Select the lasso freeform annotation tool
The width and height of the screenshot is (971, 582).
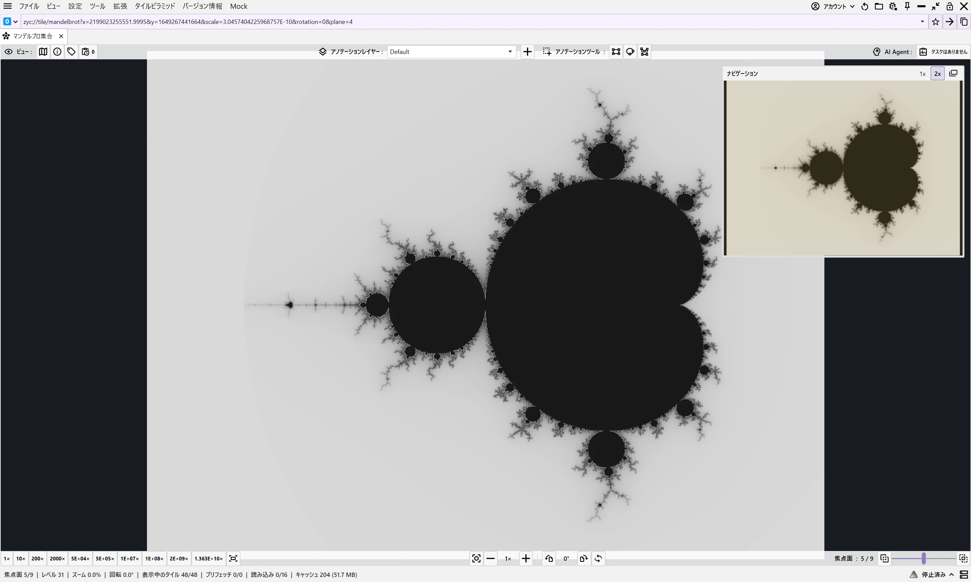pos(630,51)
